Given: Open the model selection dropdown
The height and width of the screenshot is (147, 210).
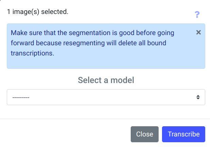Looking at the screenshot, I should coord(106,97).
